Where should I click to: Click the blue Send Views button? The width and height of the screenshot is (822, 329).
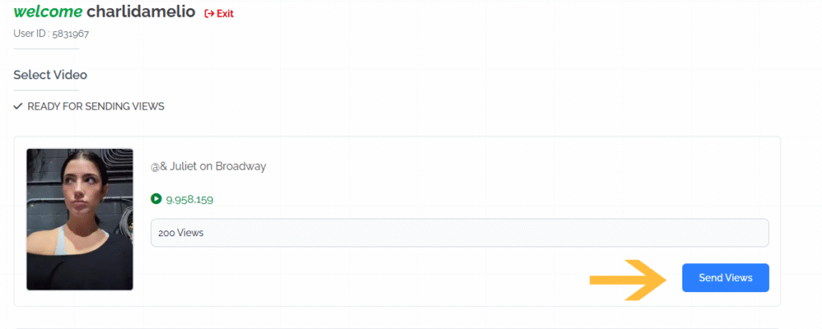(726, 278)
